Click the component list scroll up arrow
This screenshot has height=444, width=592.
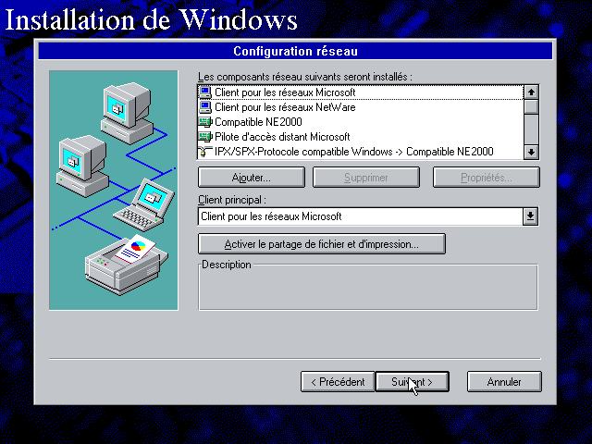pyautogui.click(x=531, y=92)
